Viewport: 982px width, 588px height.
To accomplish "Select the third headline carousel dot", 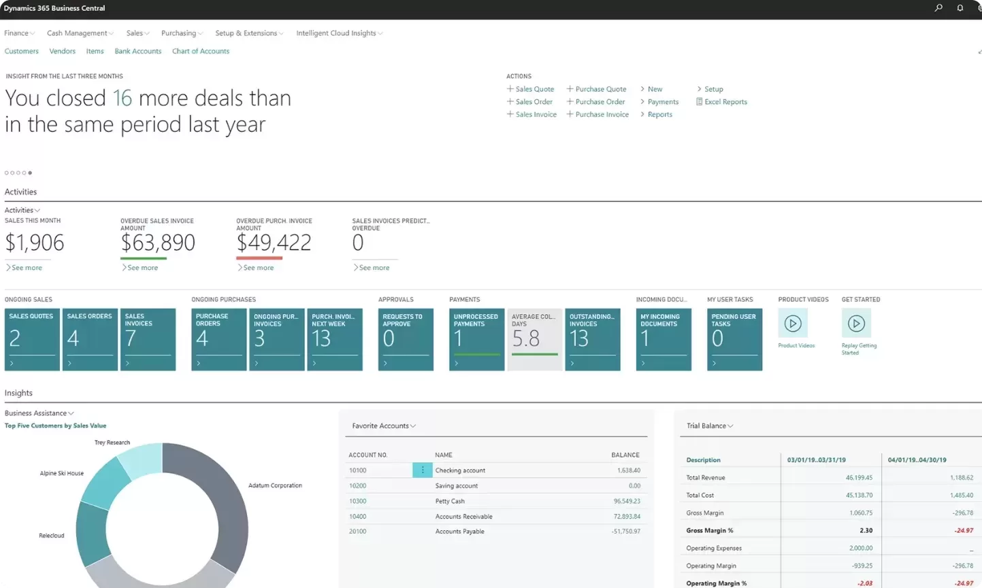I will (18, 173).
